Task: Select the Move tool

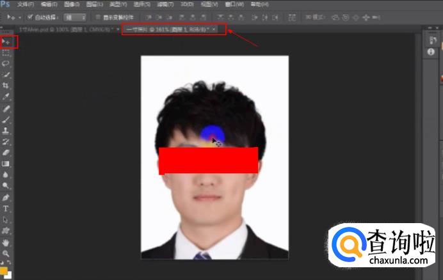Action: point(6,42)
